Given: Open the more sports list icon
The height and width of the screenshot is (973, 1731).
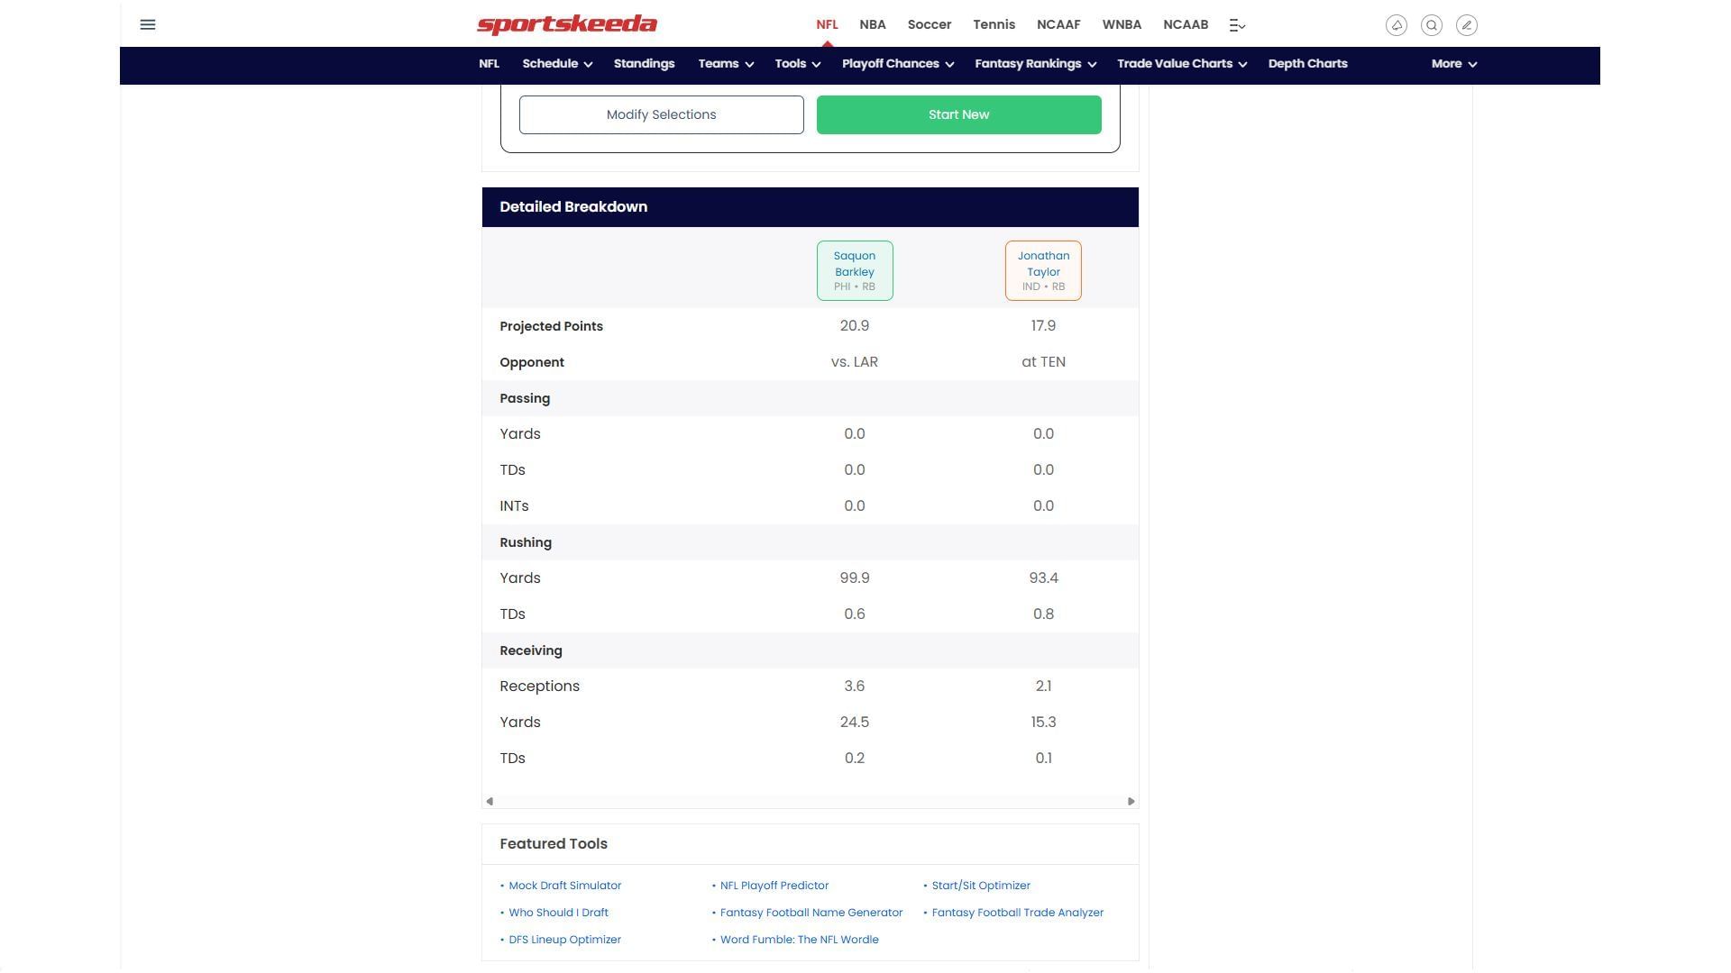Looking at the screenshot, I should point(1237,25).
